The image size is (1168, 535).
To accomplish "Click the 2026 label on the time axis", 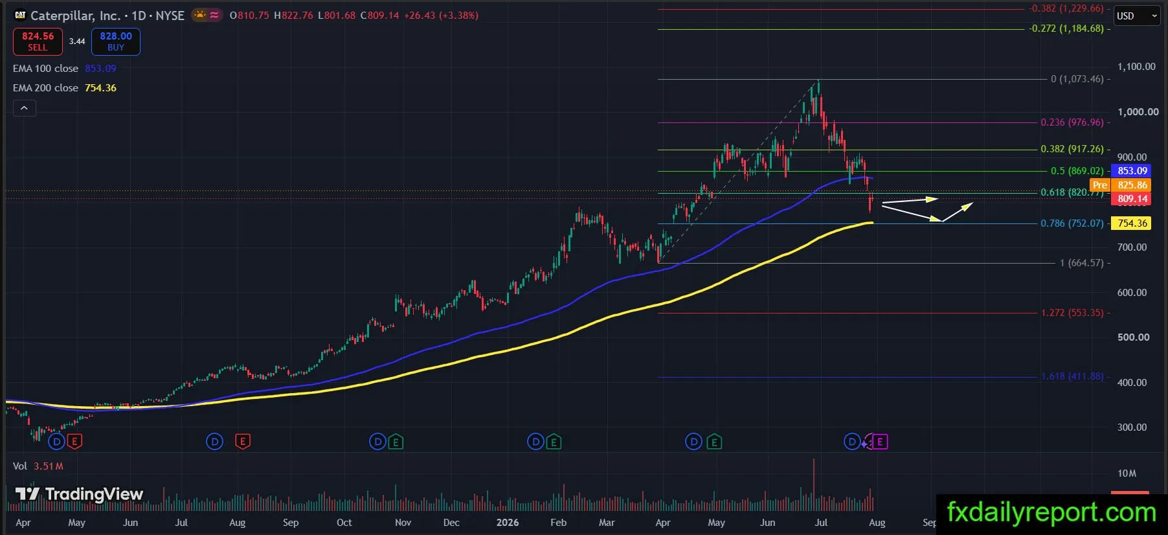I will point(508,523).
